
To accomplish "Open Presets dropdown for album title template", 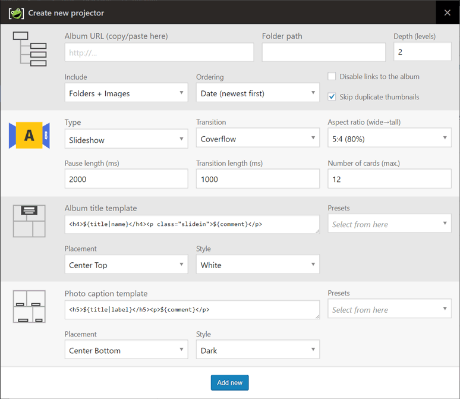I will pyautogui.click(x=389, y=224).
